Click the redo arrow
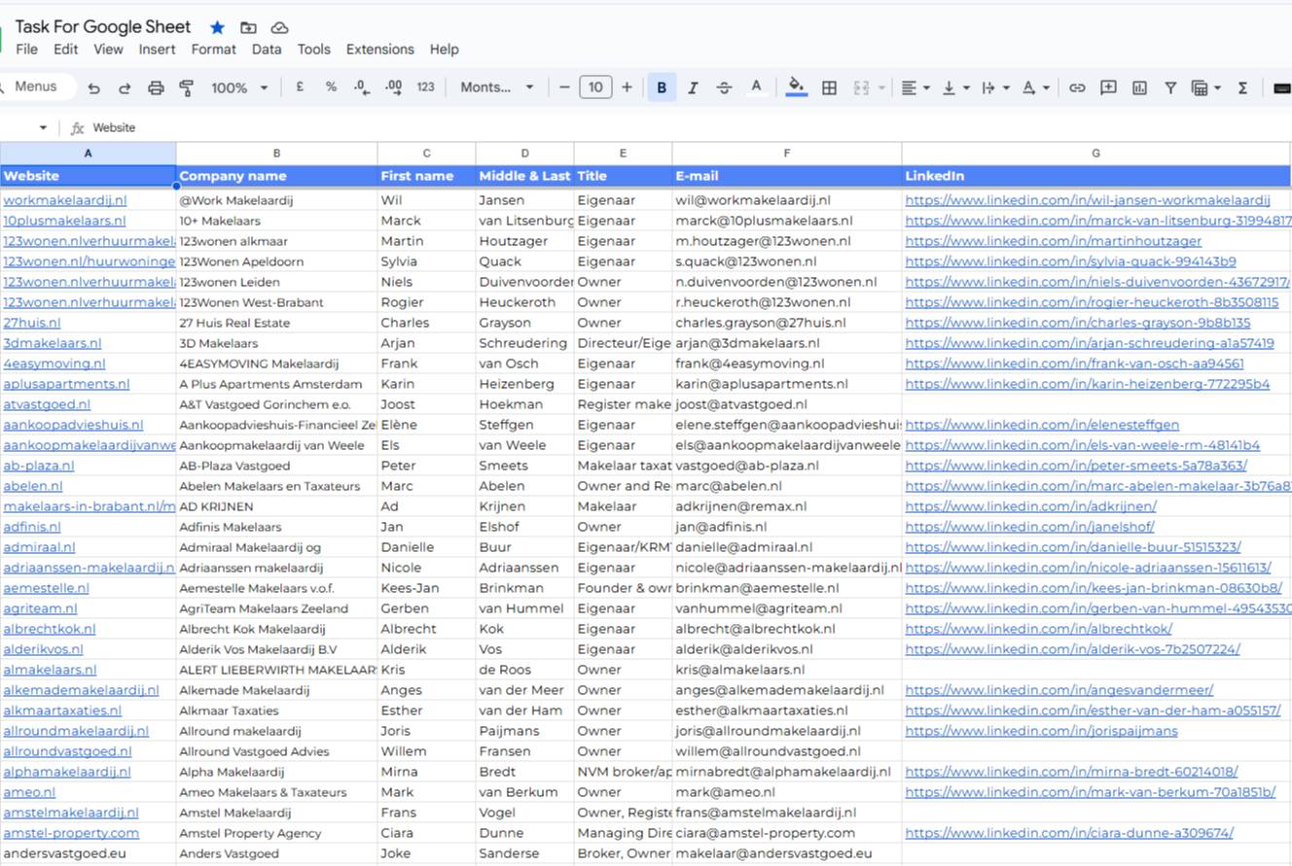1292x866 pixels. point(125,87)
